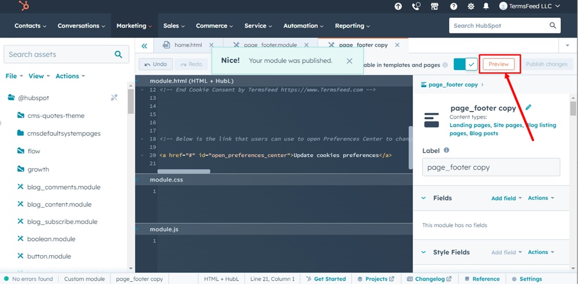Click the Preview button
Viewport: 578px width, 284px height.
499,64
